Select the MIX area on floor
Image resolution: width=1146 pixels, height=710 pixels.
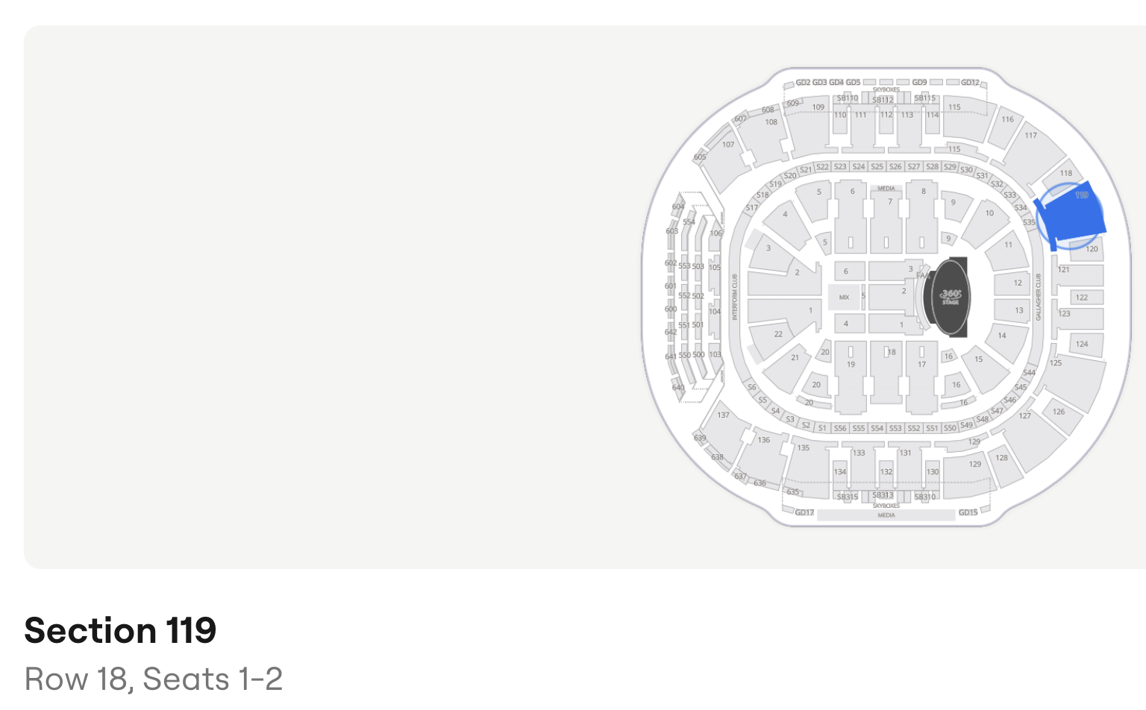point(844,297)
